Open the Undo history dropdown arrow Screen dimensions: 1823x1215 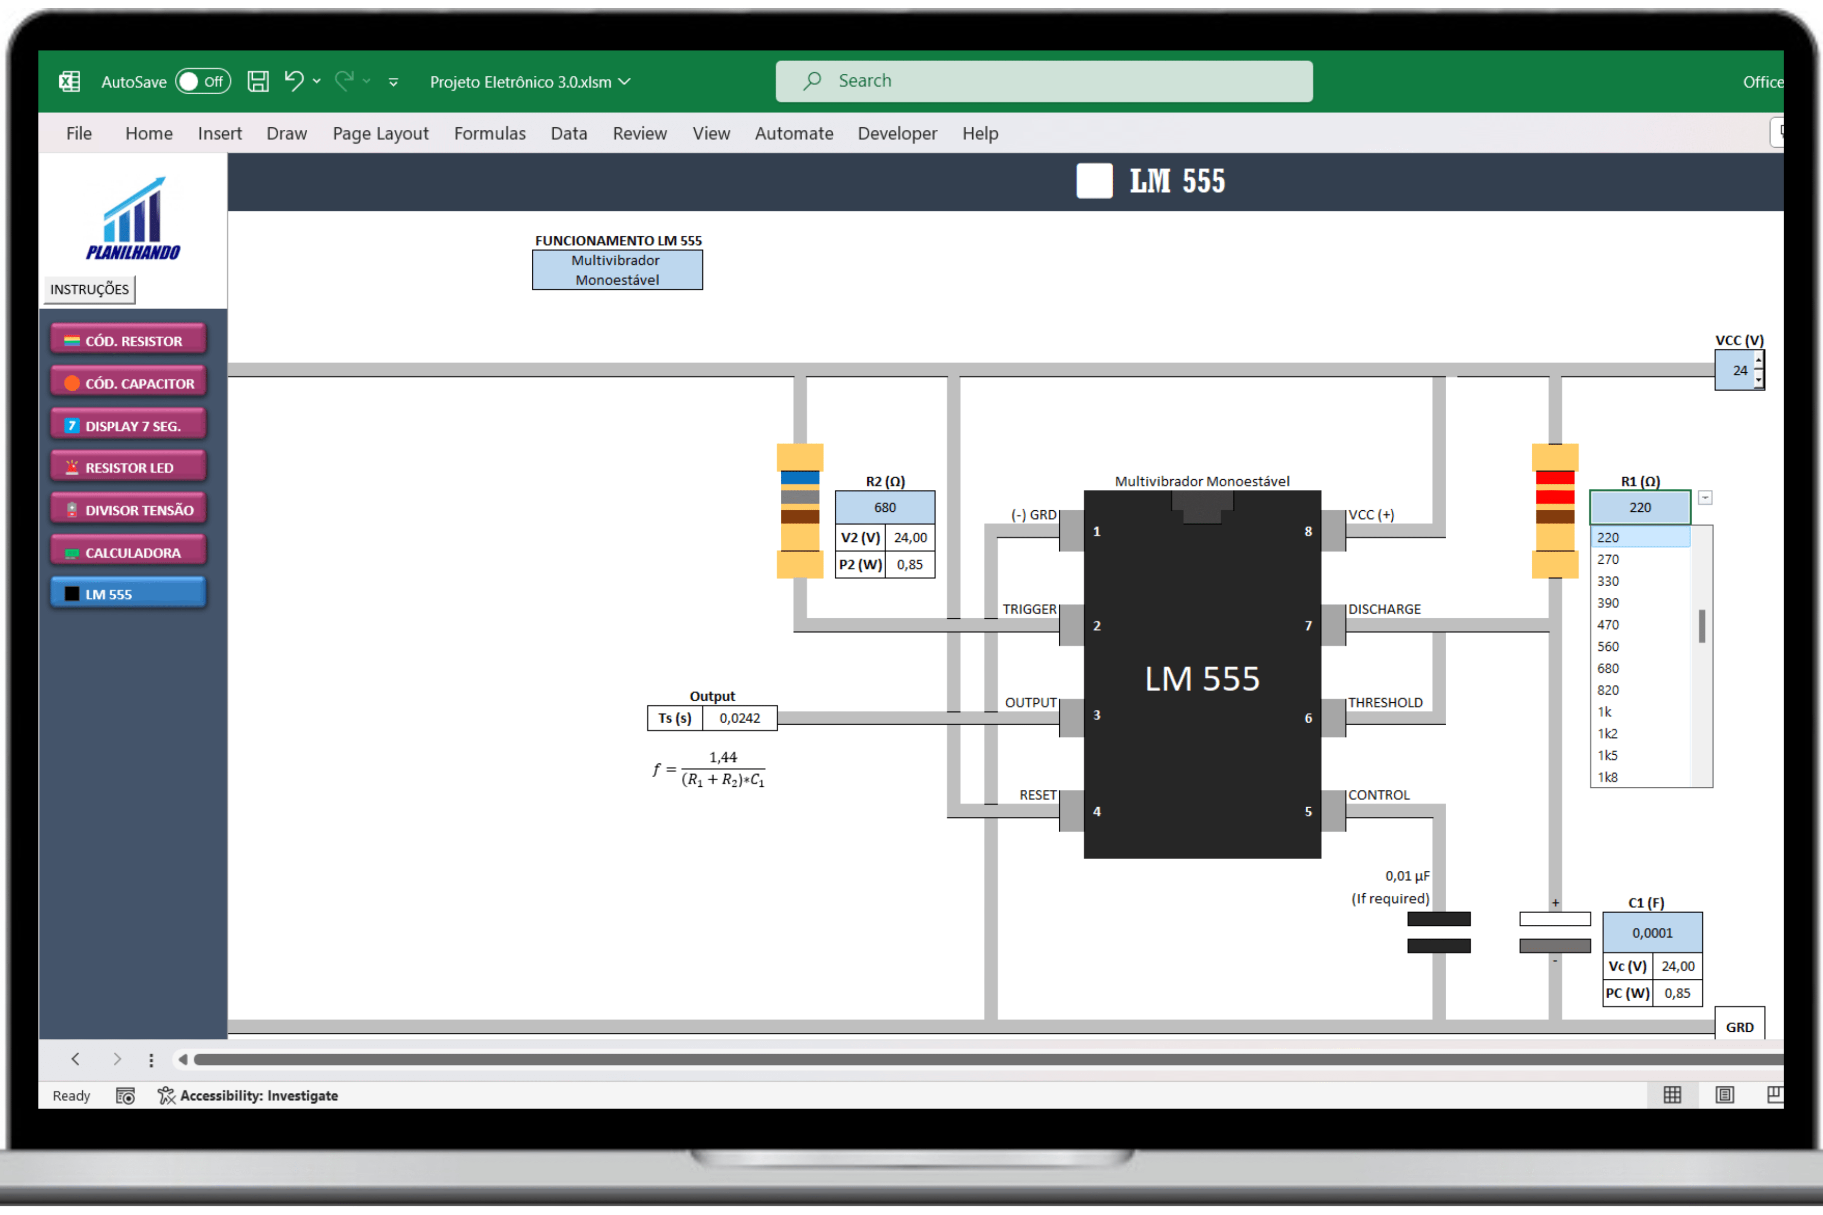coord(317,81)
